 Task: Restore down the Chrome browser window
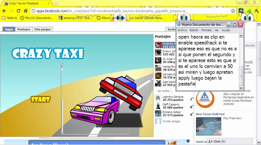246,2
